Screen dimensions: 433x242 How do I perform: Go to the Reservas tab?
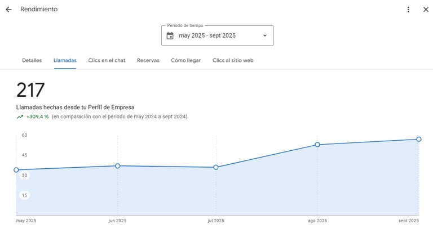pyautogui.click(x=148, y=60)
